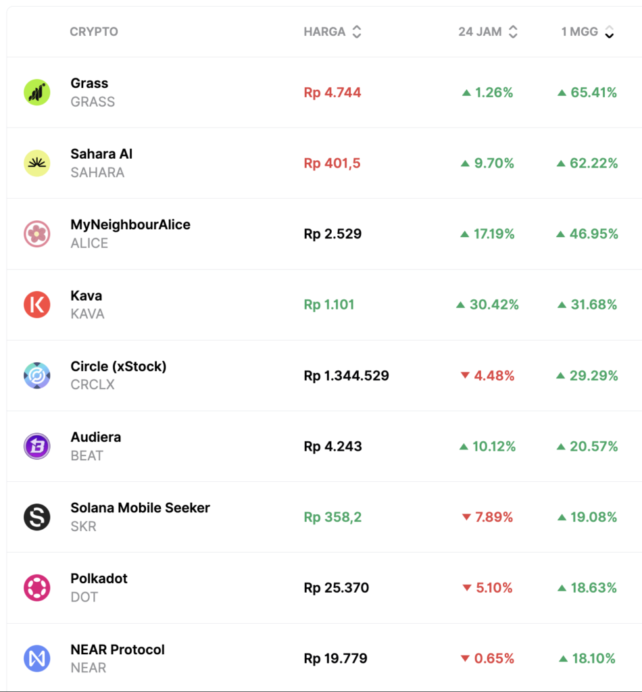The image size is (642, 692).
Task: Click the CRYPTO column header
Action: 94,32
